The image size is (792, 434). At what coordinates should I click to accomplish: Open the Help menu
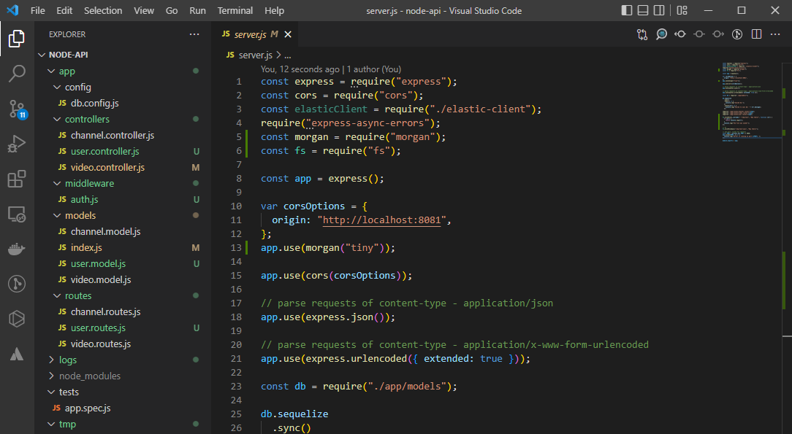(274, 11)
